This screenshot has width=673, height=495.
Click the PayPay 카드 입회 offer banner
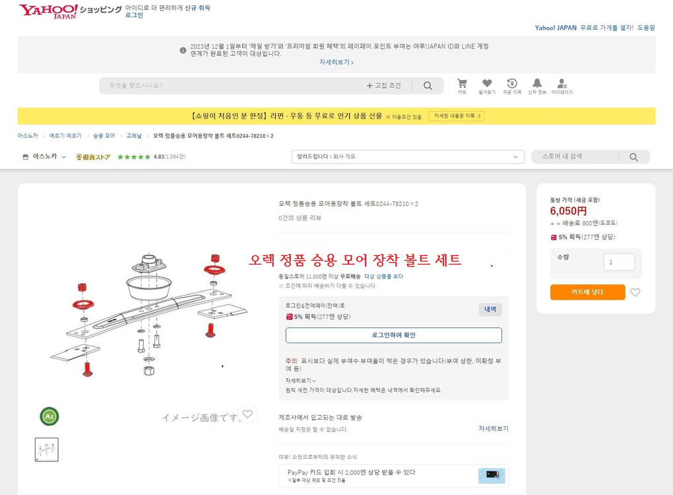point(394,476)
